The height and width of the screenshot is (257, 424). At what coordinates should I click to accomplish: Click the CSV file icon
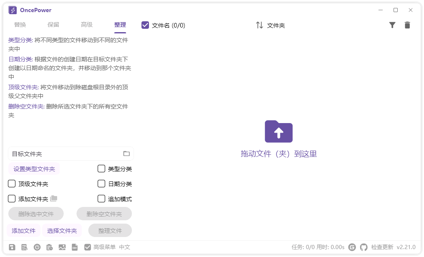point(75,247)
